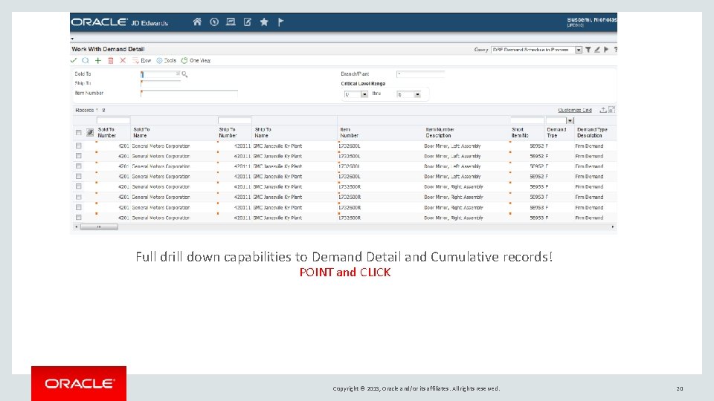Open the Query dropdown list
Viewport: 714px width, 401px height.
tap(579, 50)
